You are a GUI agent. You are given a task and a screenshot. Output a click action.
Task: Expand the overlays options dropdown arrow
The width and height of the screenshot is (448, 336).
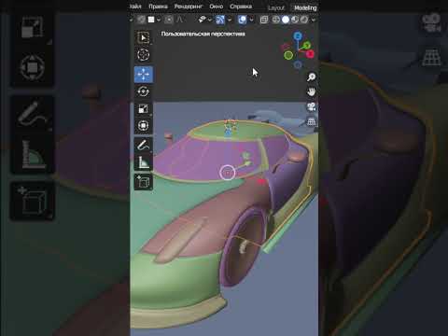[251, 20]
